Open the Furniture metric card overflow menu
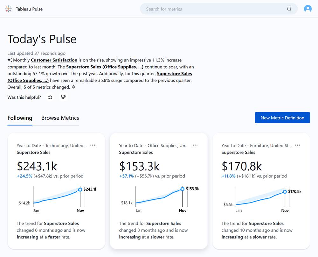The width and height of the screenshot is (318, 257). pyautogui.click(x=297, y=145)
